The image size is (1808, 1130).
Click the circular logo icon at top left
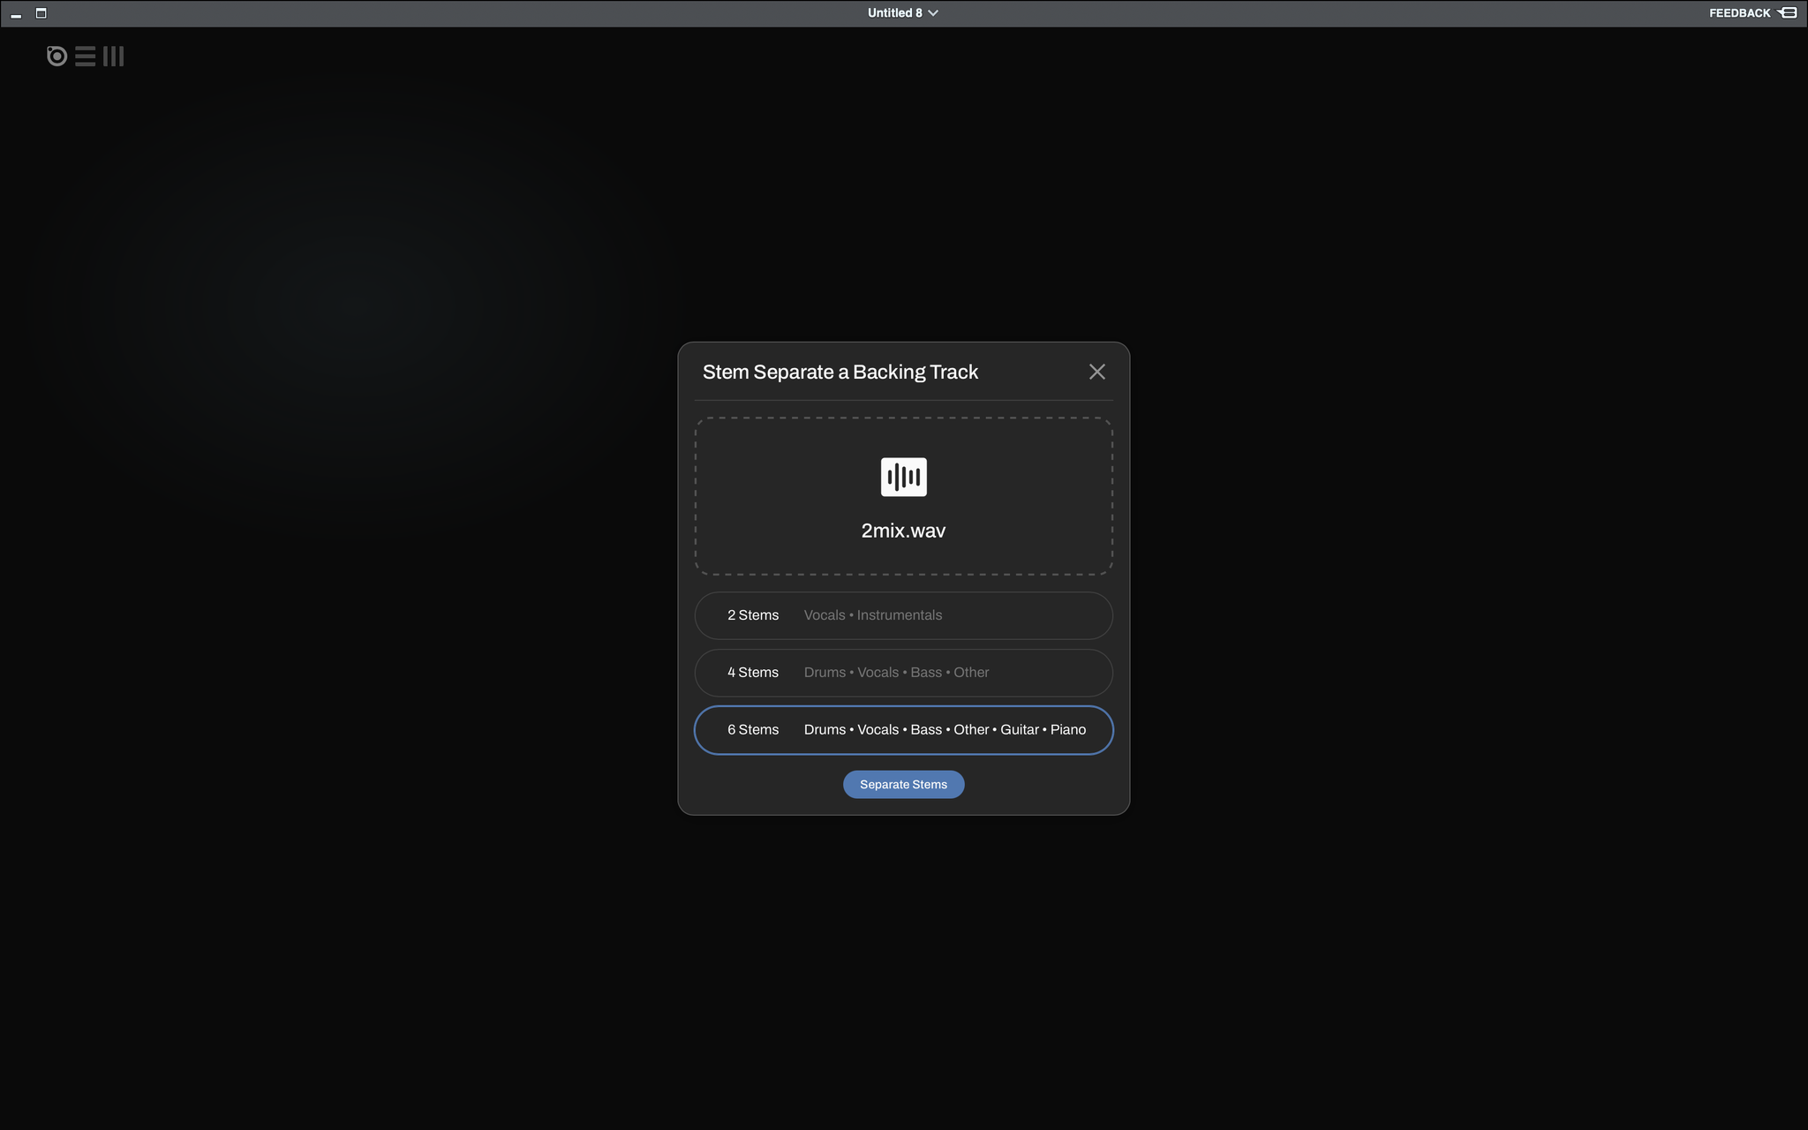coord(56,56)
